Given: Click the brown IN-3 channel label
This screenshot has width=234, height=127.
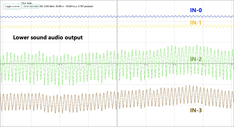Looking at the screenshot, I should point(196,110).
